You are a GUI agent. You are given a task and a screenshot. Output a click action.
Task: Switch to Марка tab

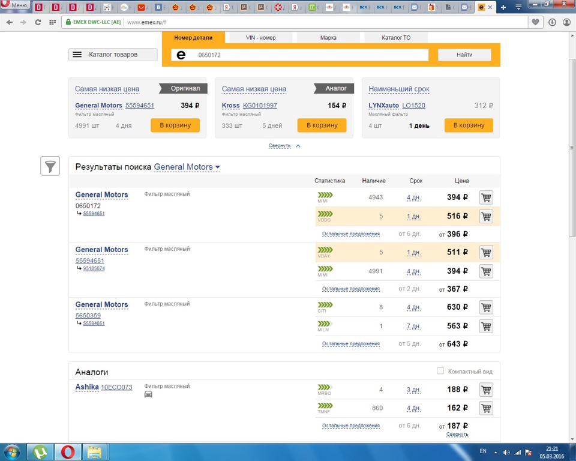[328, 37]
